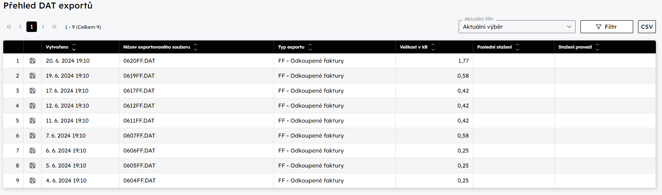The width and height of the screenshot is (662, 195).
Task: Export the table with CSV button
Action: coord(647,27)
